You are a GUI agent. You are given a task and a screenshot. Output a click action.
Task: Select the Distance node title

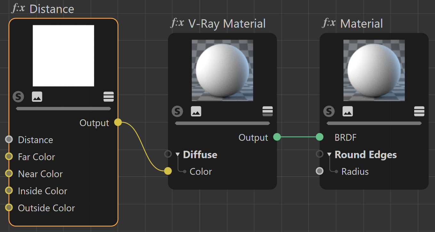[52, 9]
